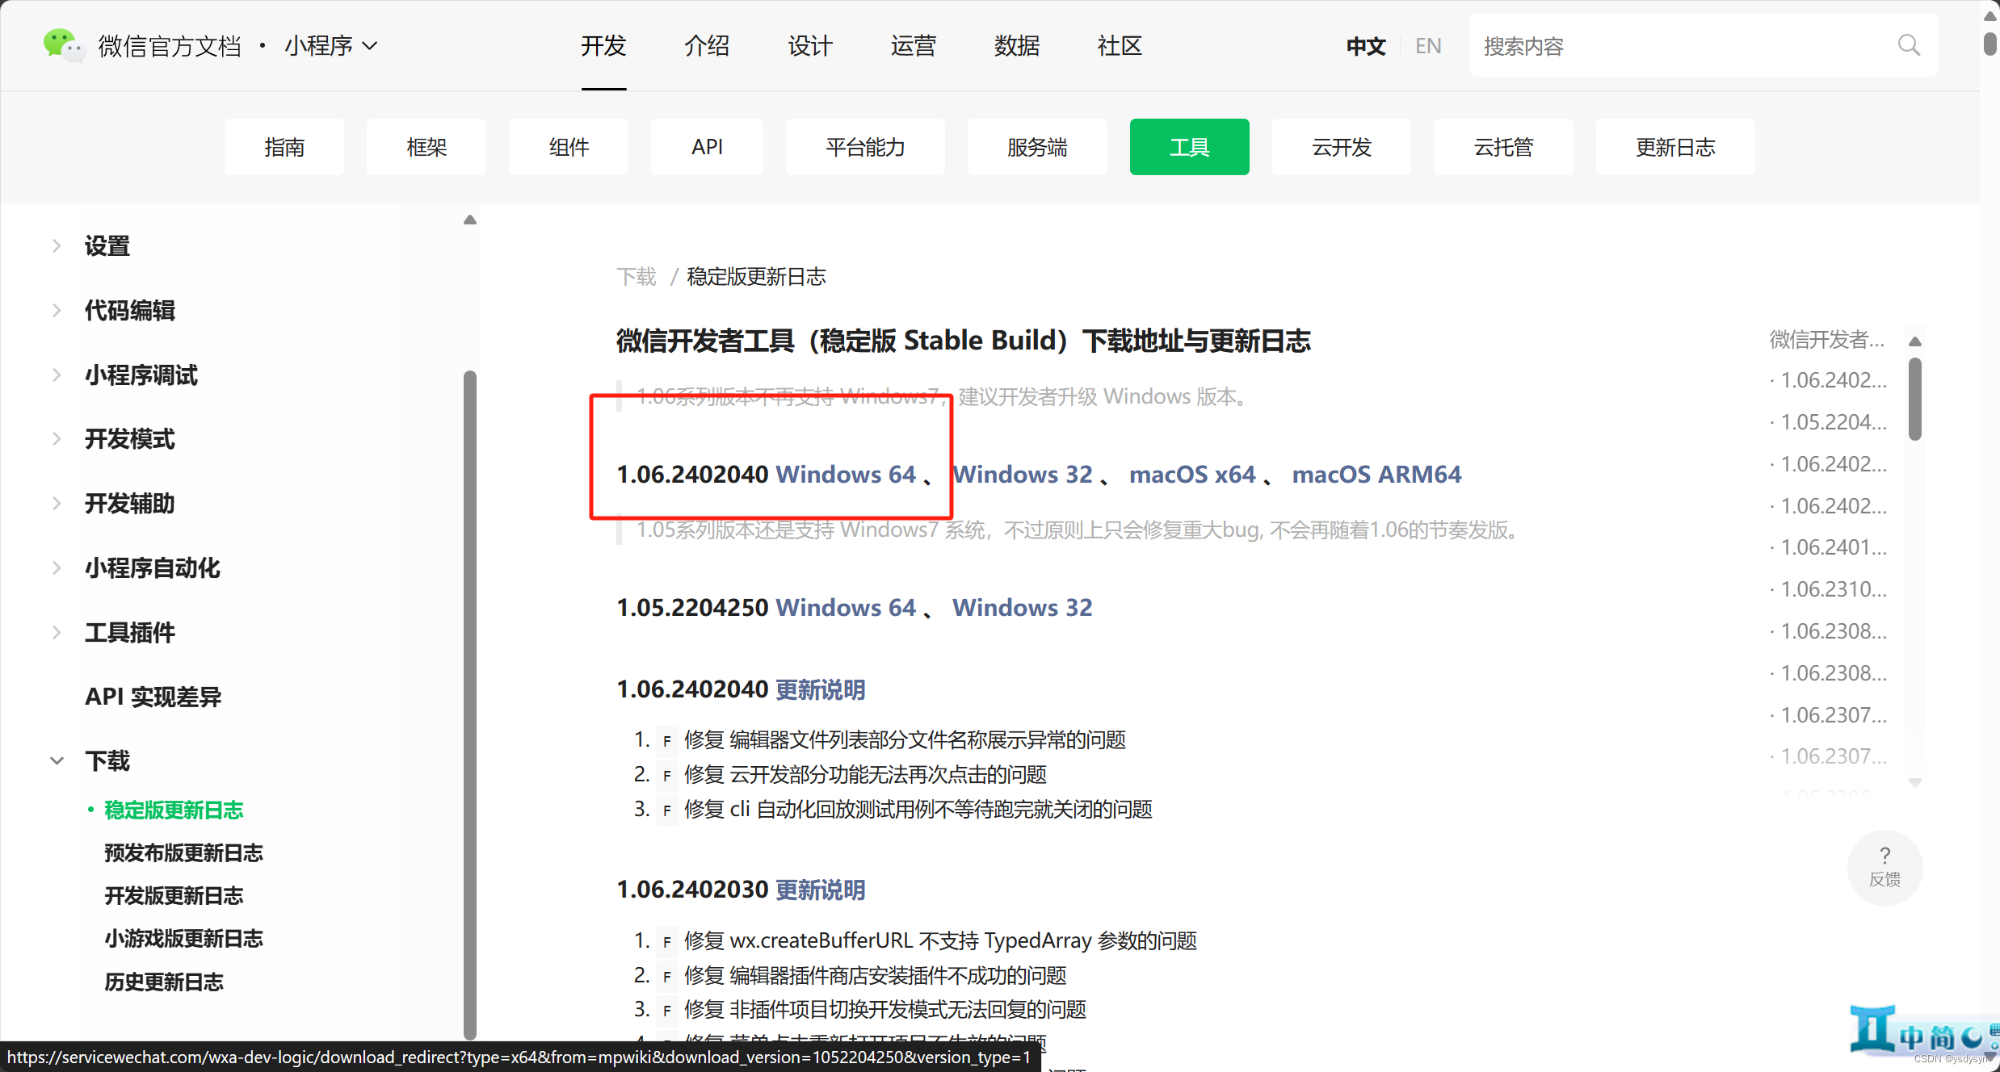Switch language to EN
The width and height of the screenshot is (2000, 1072).
pyautogui.click(x=1428, y=46)
